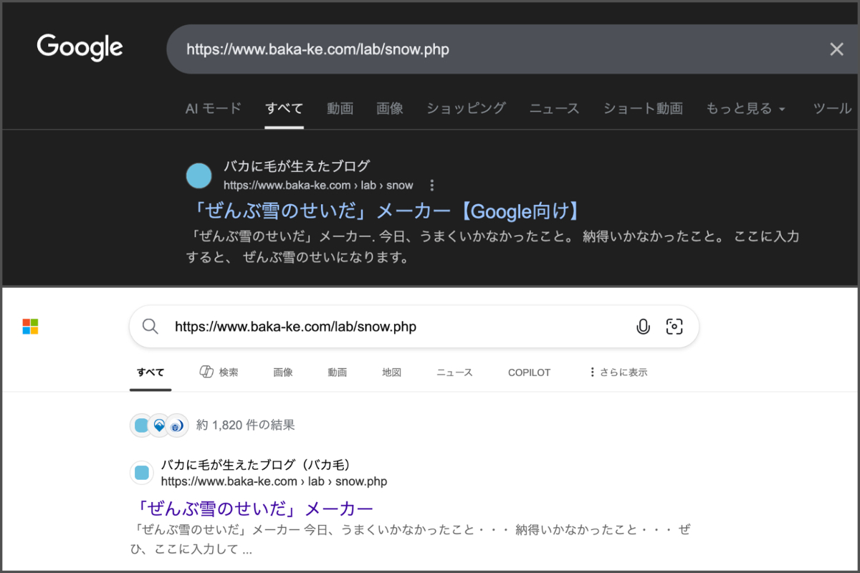Select the Google 画像 tab
The height and width of the screenshot is (573, 860).
point(390,109)
